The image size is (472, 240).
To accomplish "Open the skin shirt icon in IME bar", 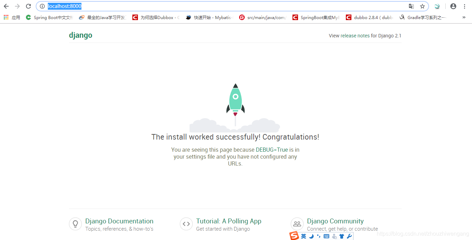I will (342, 236).
